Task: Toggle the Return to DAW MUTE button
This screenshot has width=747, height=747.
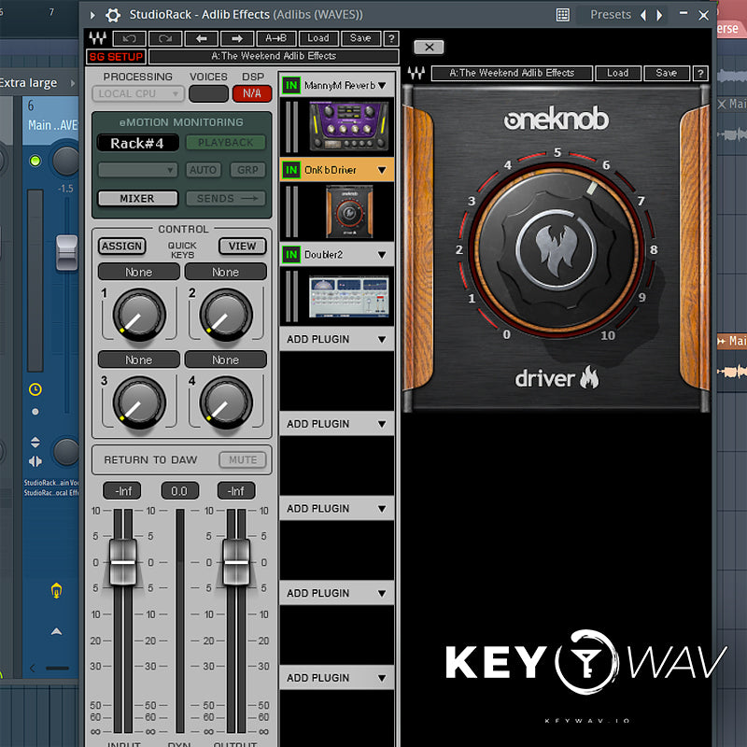Action: click(243, 459)
